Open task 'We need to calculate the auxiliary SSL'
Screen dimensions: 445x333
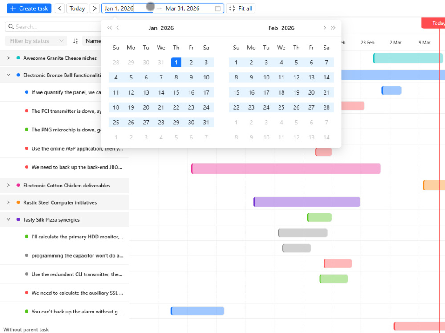77,293
